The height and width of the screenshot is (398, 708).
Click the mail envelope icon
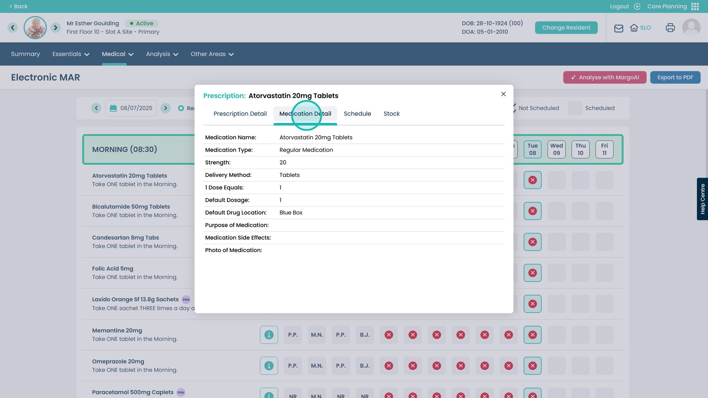pyautogui.click(x=619, y=28)
